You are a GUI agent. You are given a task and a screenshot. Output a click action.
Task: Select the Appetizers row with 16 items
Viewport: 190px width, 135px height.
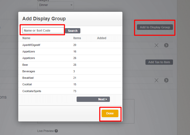(29, 51)
